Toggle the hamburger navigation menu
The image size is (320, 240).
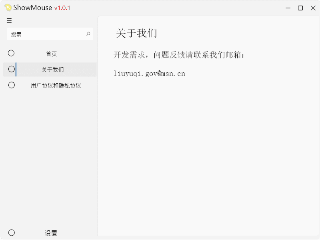tap(9, 20)
